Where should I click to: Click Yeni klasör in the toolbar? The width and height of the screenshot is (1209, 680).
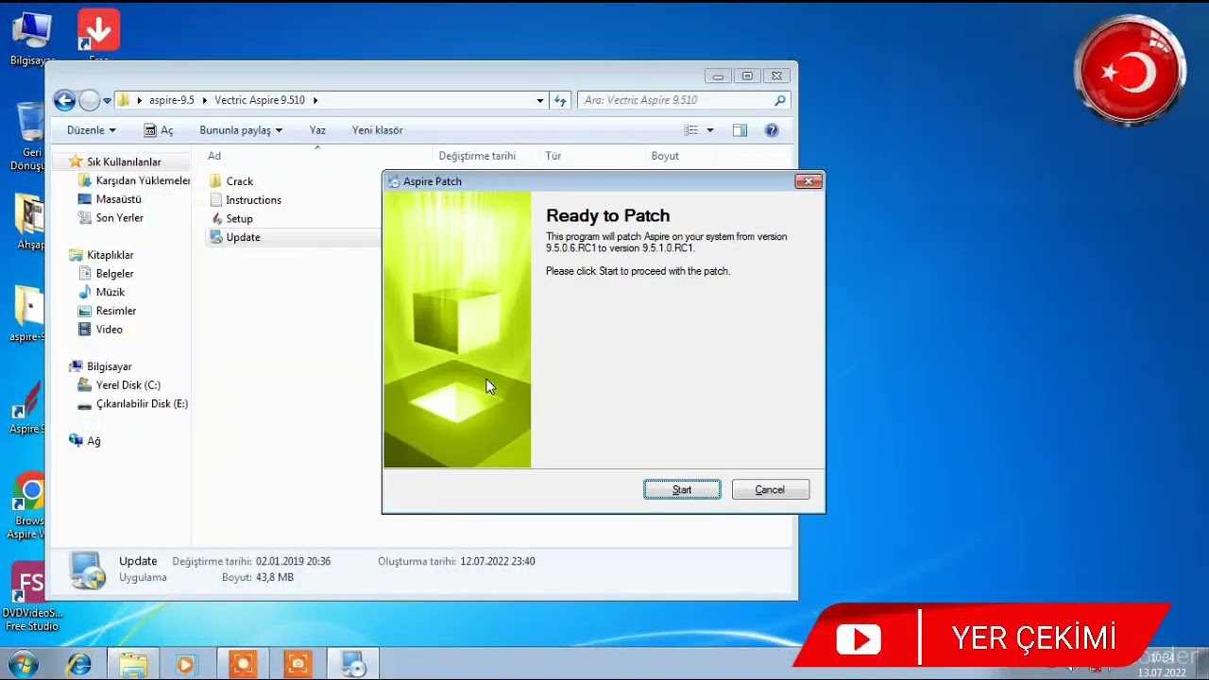click(x=378, y=130)
